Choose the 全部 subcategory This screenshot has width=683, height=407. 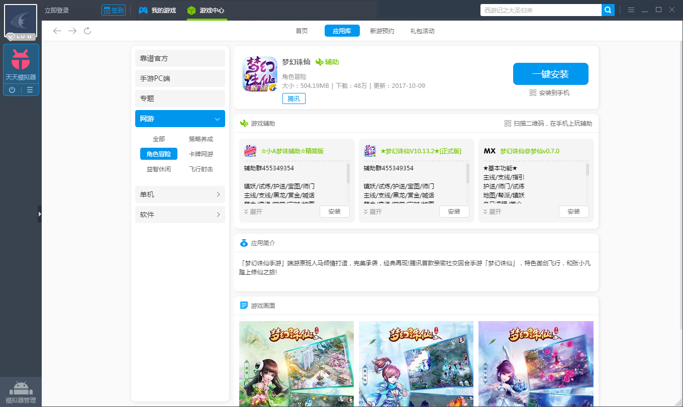(x=159, y=139)
